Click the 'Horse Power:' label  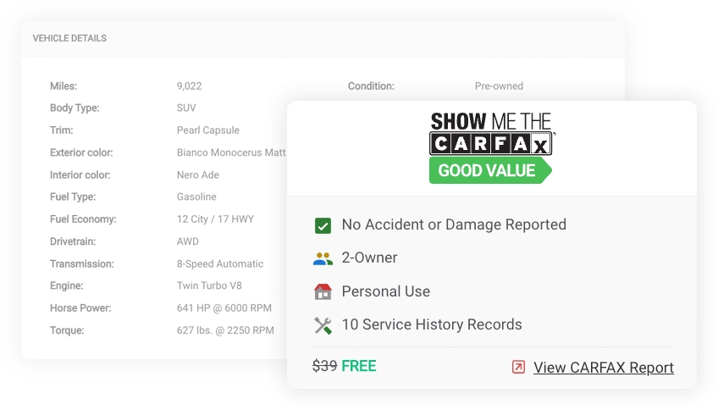(x=80, y=307)
